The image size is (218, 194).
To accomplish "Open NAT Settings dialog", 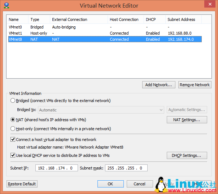I will 187,120.
